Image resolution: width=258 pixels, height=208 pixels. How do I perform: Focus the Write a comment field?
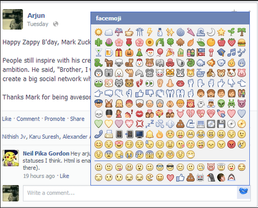pos(130,193)
